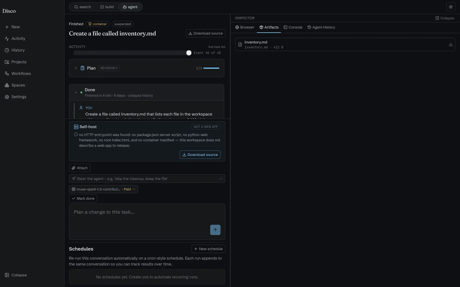Click Download source in Self-host card
The width and height of the screenshot is (460, 287).
pyautogui.click(x=200, y=155)
